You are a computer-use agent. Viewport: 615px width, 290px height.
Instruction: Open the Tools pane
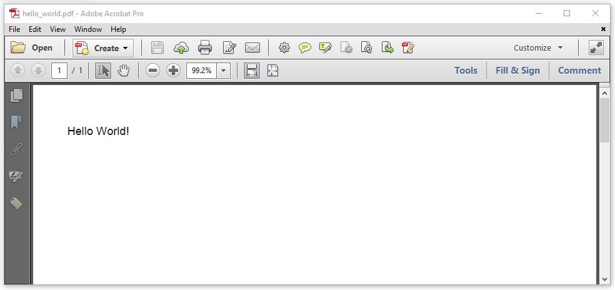[466, 71]
